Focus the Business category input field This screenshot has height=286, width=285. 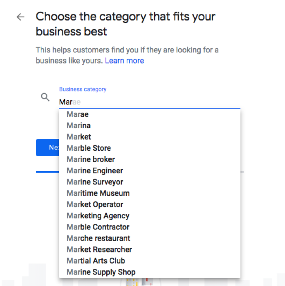click(x=149, y=102)
